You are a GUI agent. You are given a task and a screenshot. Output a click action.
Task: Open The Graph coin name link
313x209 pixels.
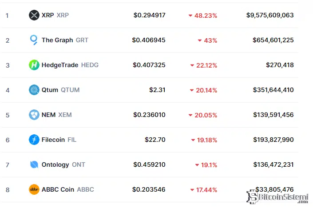click(57, 40)
